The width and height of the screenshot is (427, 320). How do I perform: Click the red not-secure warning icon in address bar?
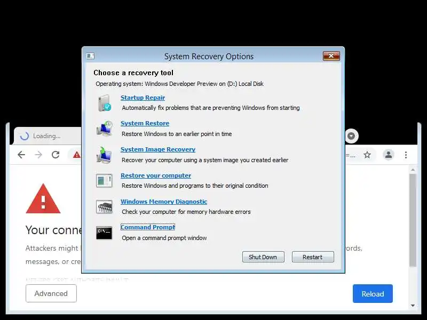coord(77,155)
